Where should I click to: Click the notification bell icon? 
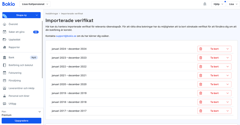tap(205, 4)
